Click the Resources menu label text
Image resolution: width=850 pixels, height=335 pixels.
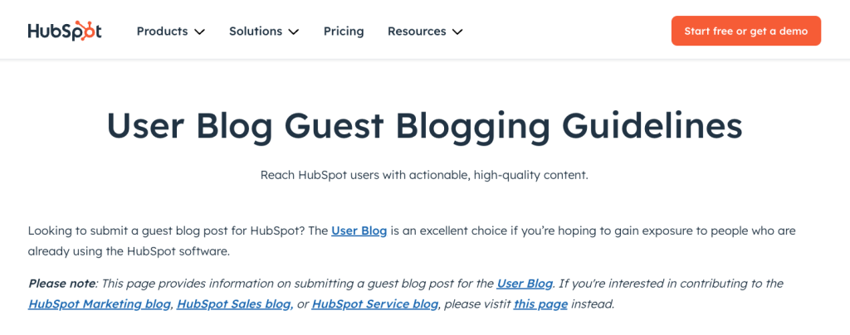[417, 31]
